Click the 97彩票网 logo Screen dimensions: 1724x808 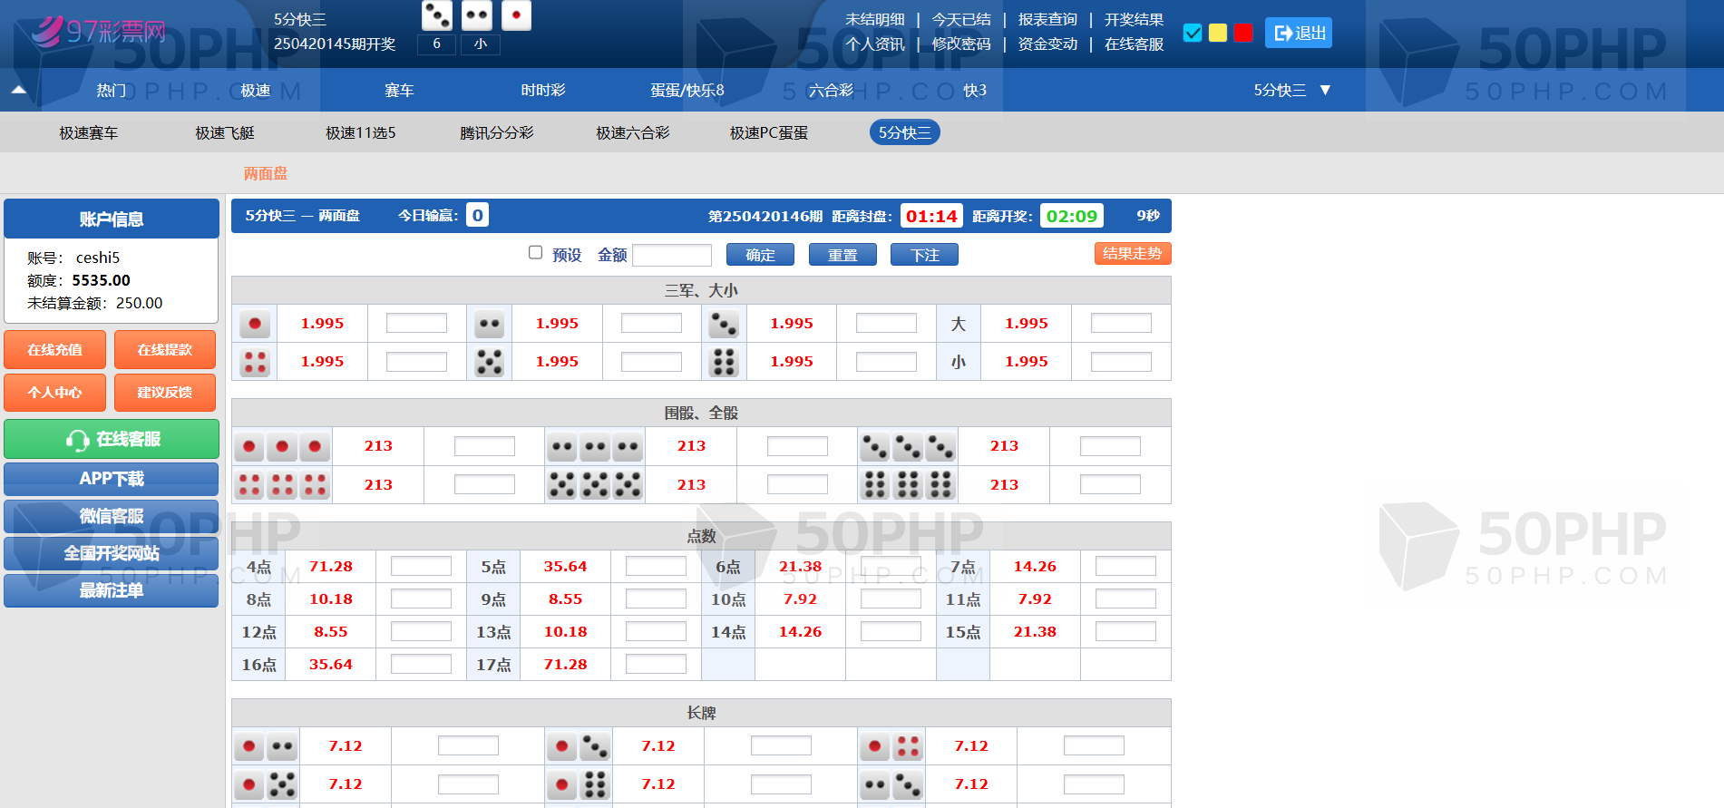[100, 33]
